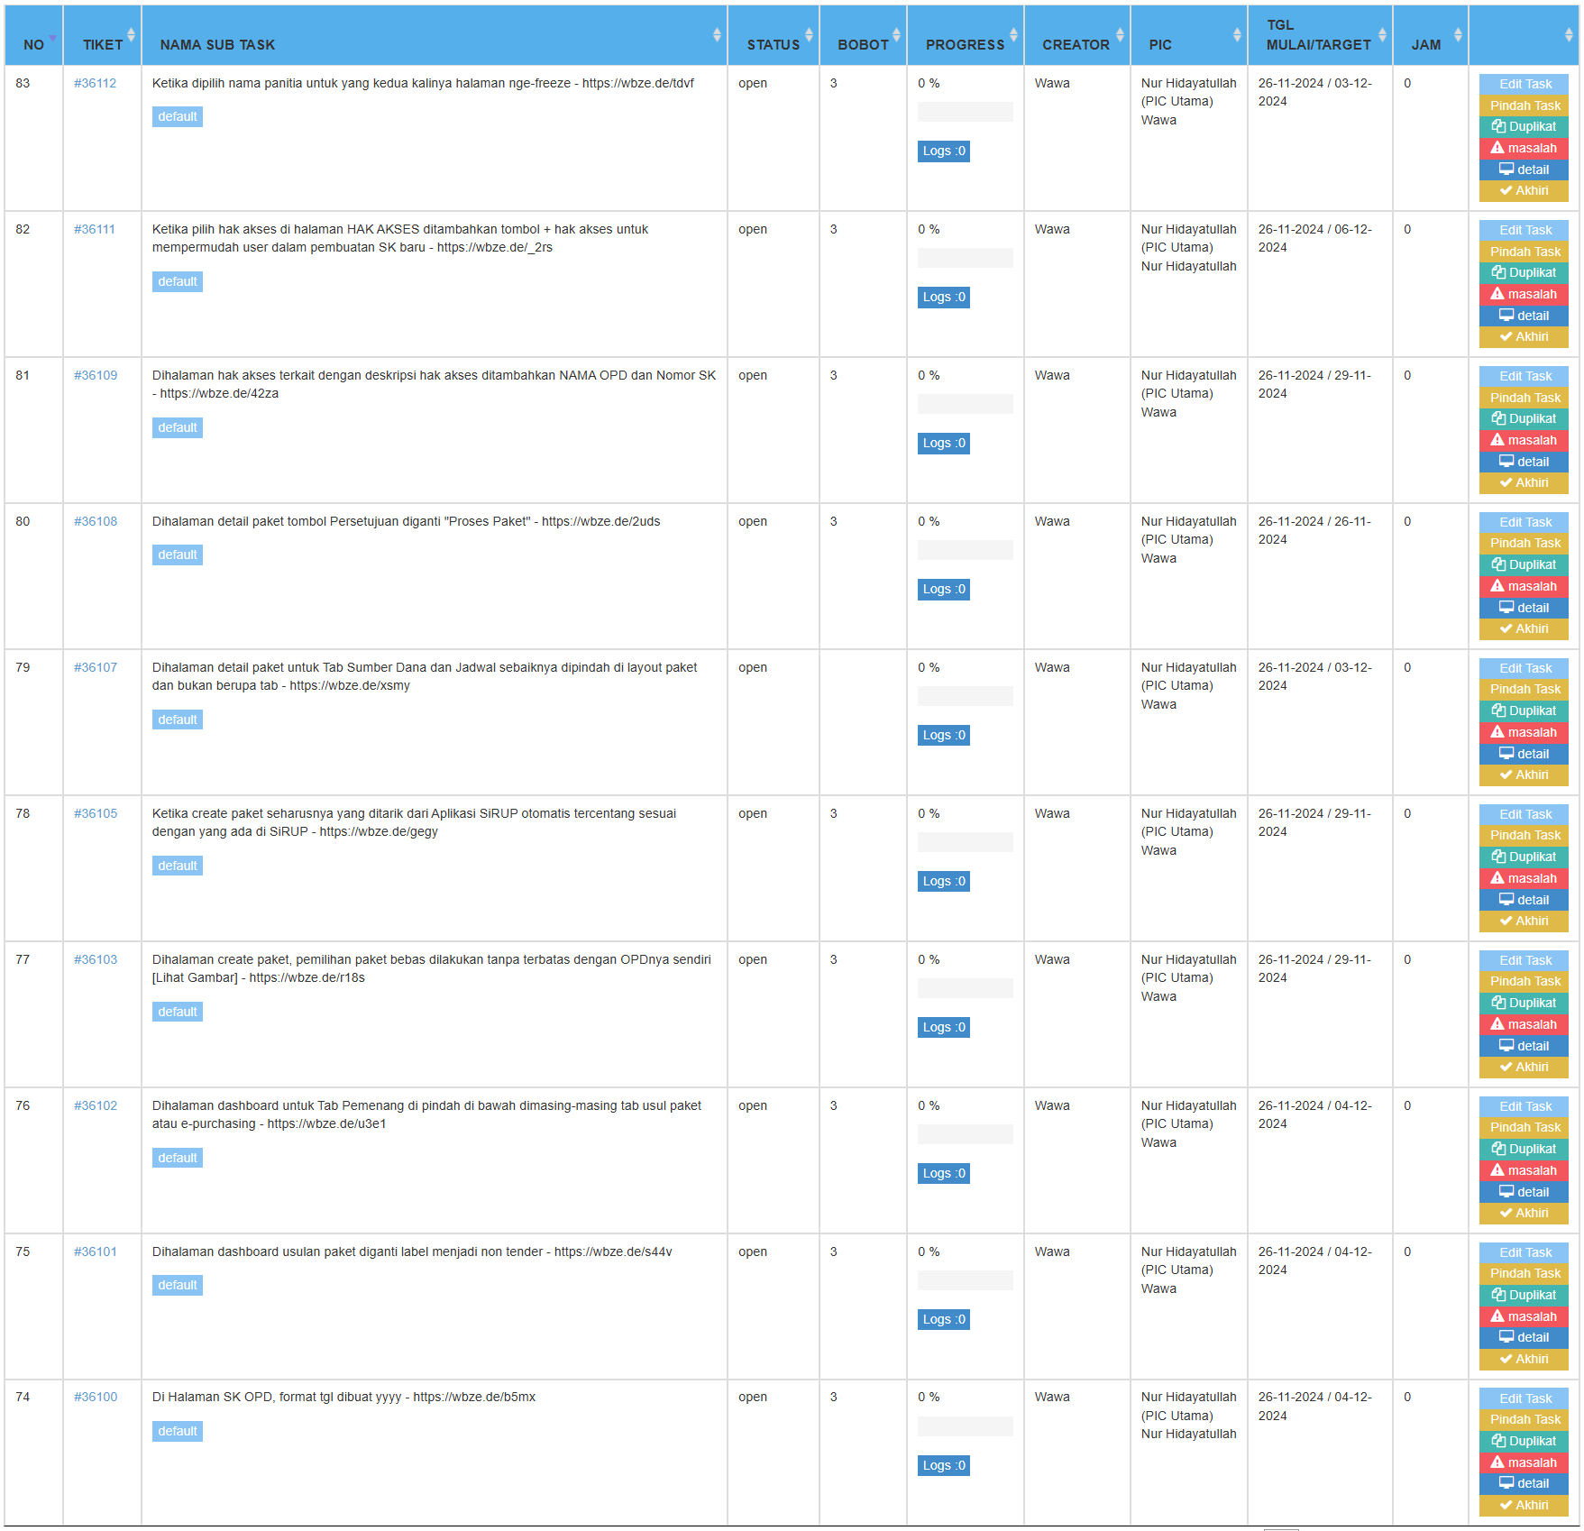Click Edit Task for ticket #36101

pyautogui.click(x=1524, y=1252)
